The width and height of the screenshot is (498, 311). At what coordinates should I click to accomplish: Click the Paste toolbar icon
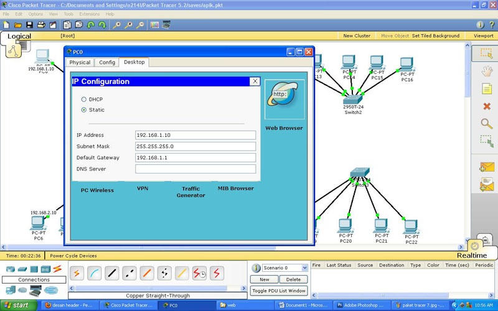point(79,25)
